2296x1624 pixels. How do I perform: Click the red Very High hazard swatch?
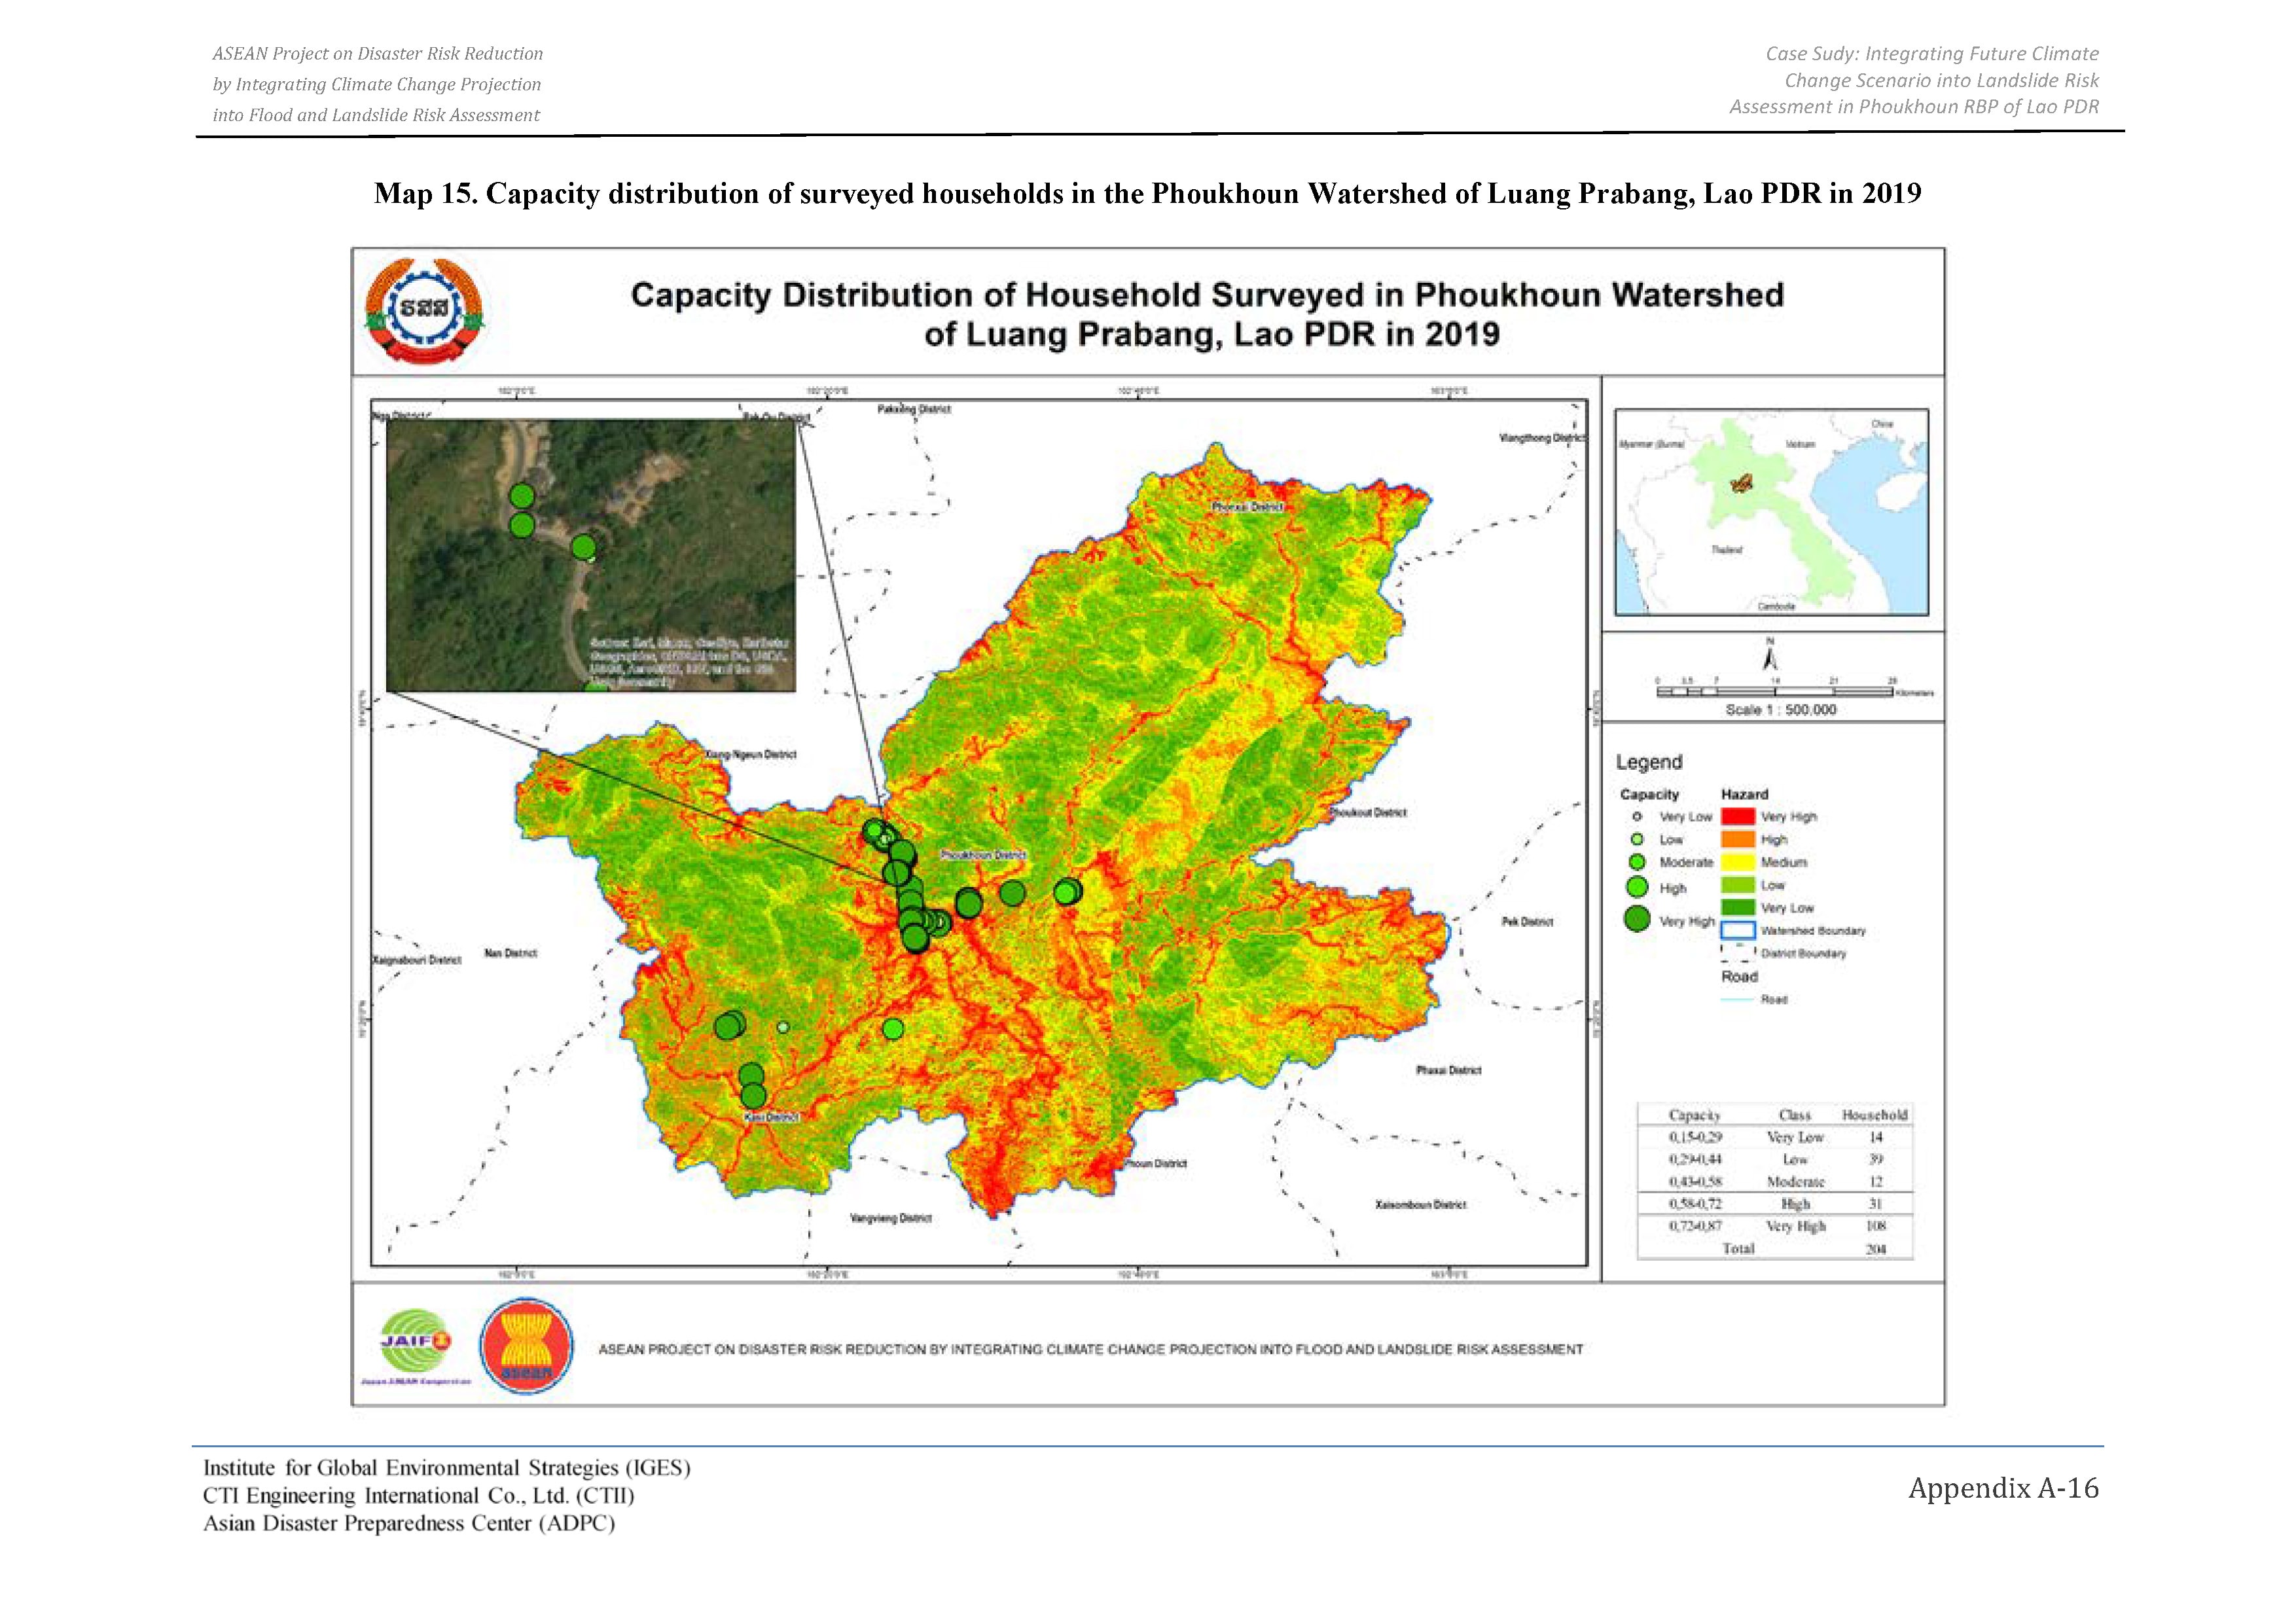(x=1738, y=817)
